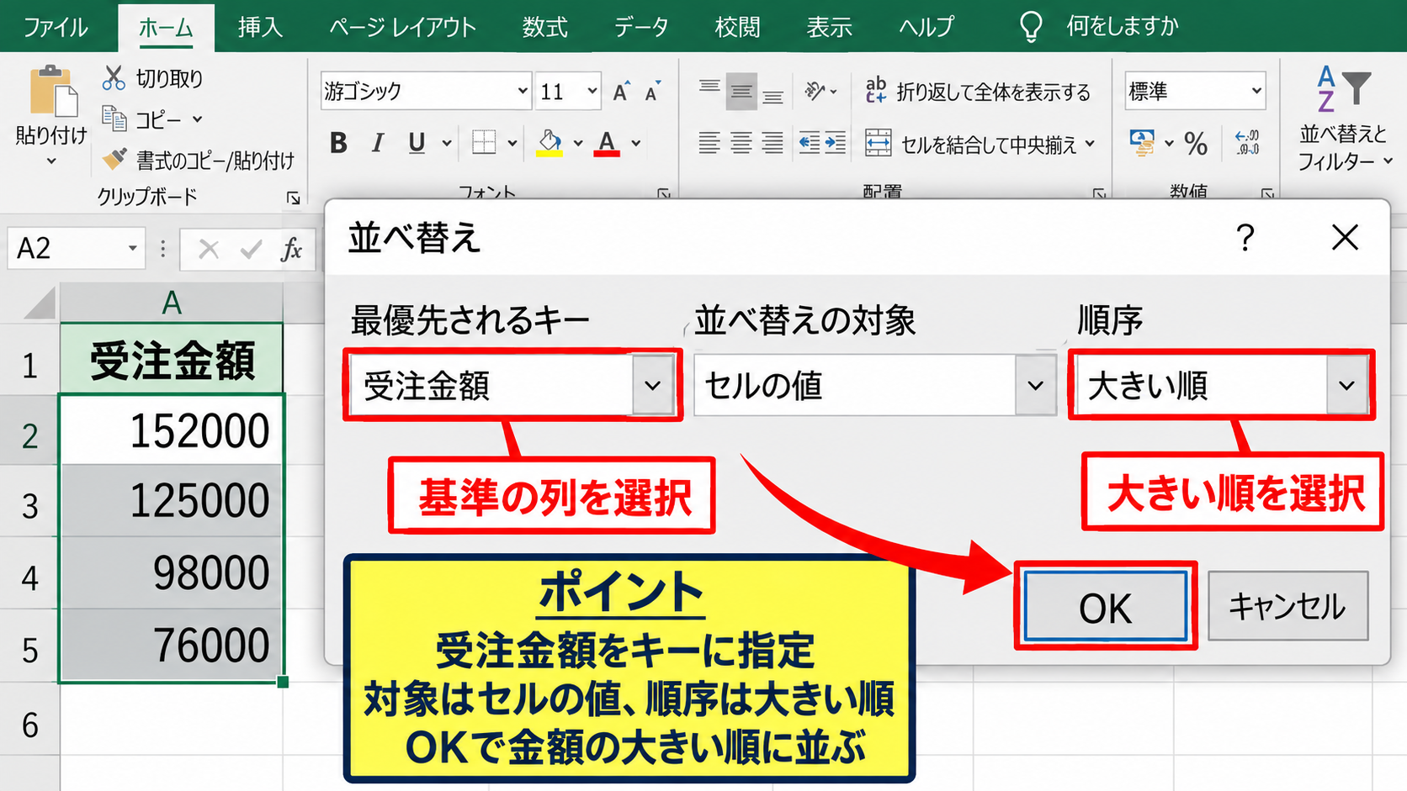
Task: Decrease font size with small A
Action: [652, 92]
